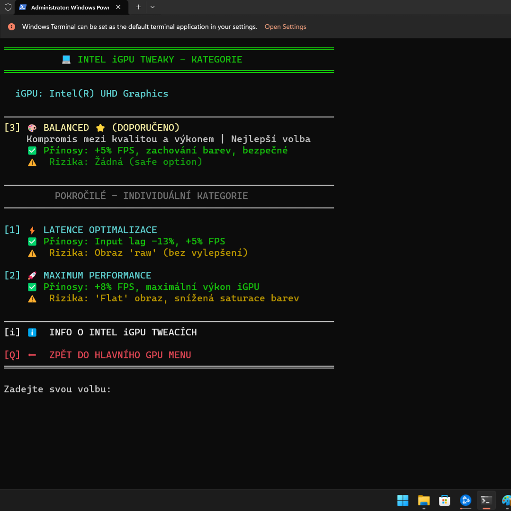Select the Administrator: Windows PowerShell tab

69,7
